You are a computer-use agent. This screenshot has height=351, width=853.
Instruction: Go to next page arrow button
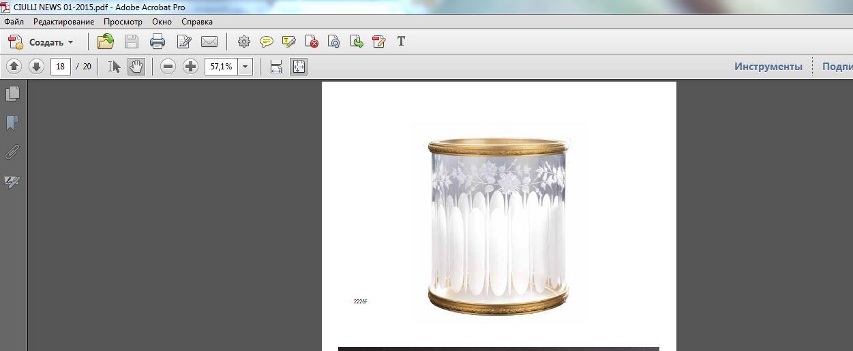pyautogui.click(x=37, y=67)
